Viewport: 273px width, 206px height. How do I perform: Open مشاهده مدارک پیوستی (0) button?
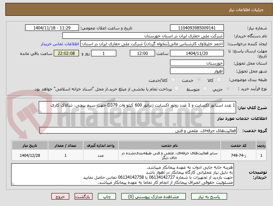pyautogui.click(x=154, y=196)
